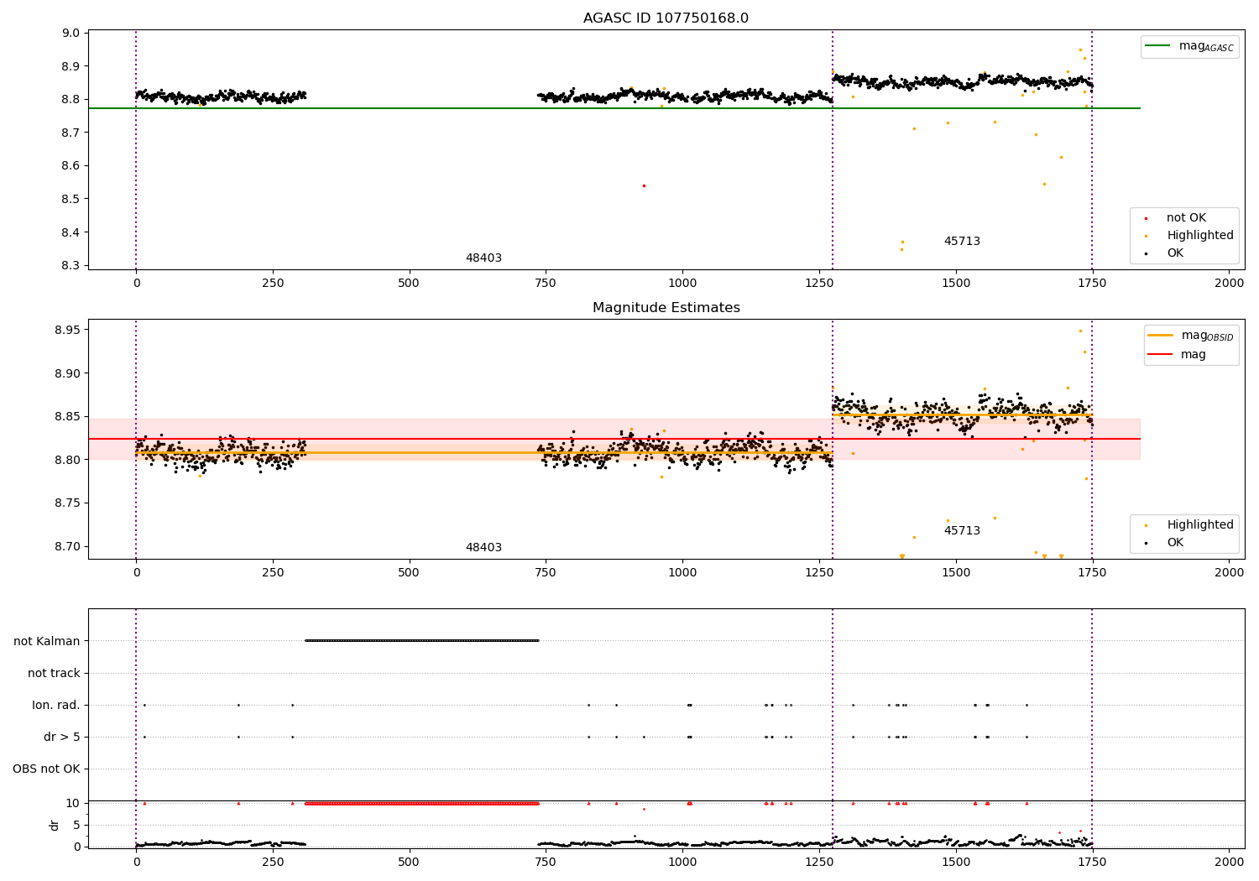The height and width of the screenshot is (881, 1259).
Task: Select the 1500 x-tick under the bottom plot
Action: (956, 862)
